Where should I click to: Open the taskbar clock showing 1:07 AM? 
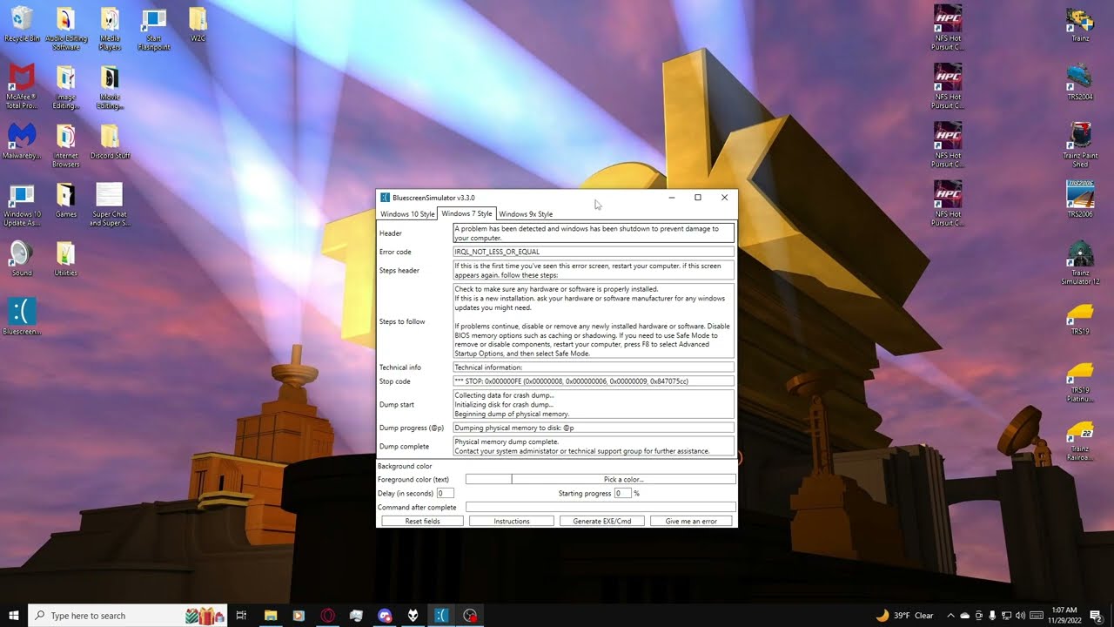(1064, 616)
